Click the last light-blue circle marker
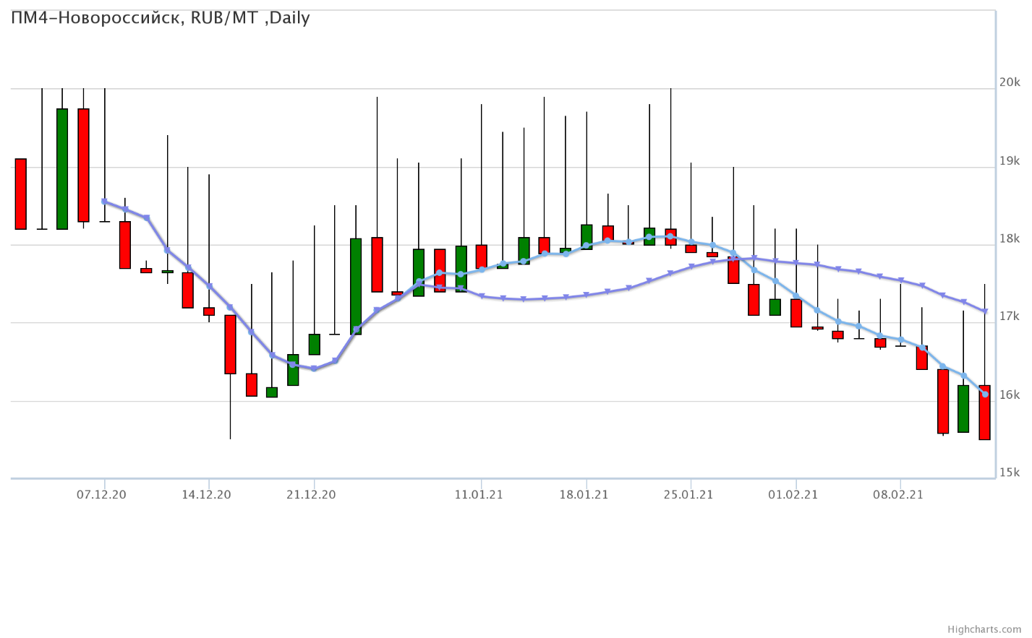 point(984,394)
